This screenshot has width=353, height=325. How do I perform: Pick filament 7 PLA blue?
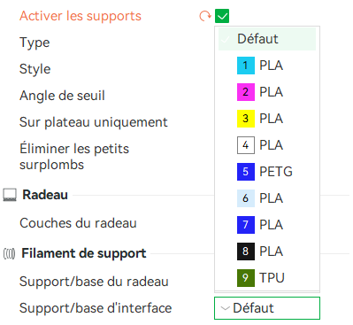(267, 225)
